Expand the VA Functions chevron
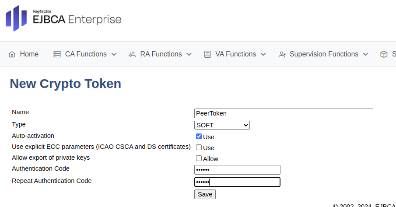 click(x=263, y=54)
